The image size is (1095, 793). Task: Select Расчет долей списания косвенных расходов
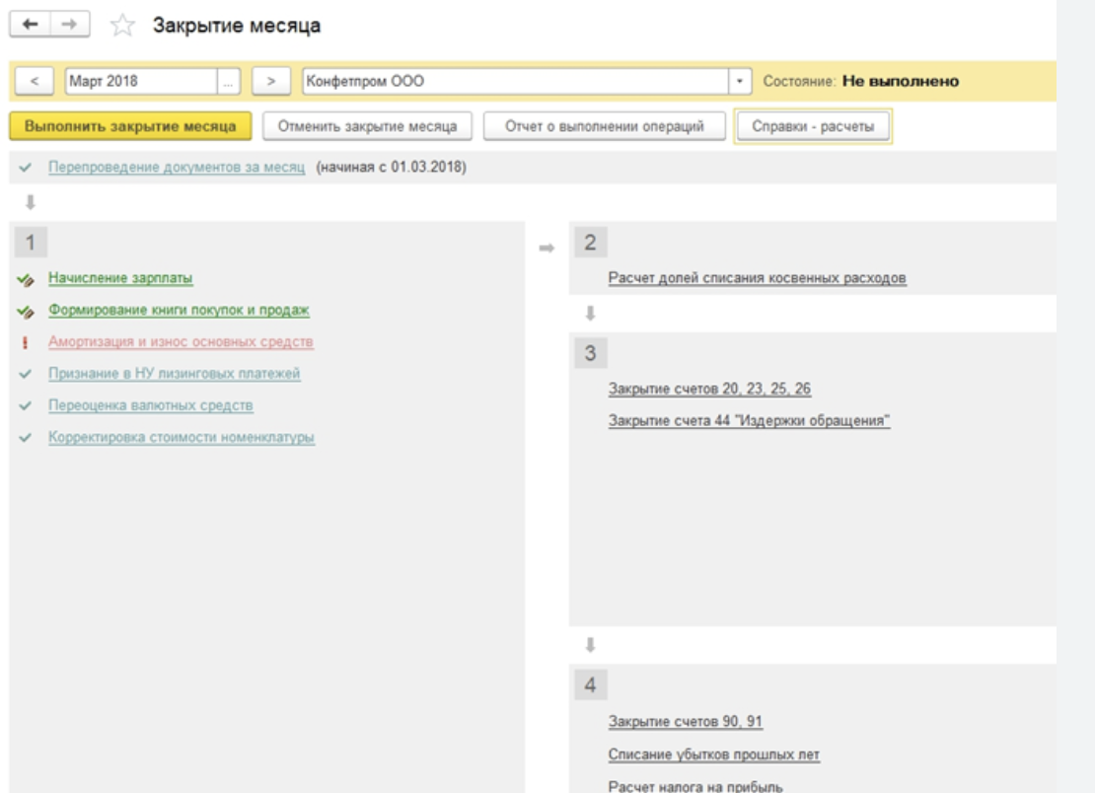click(x=757, y=278)
